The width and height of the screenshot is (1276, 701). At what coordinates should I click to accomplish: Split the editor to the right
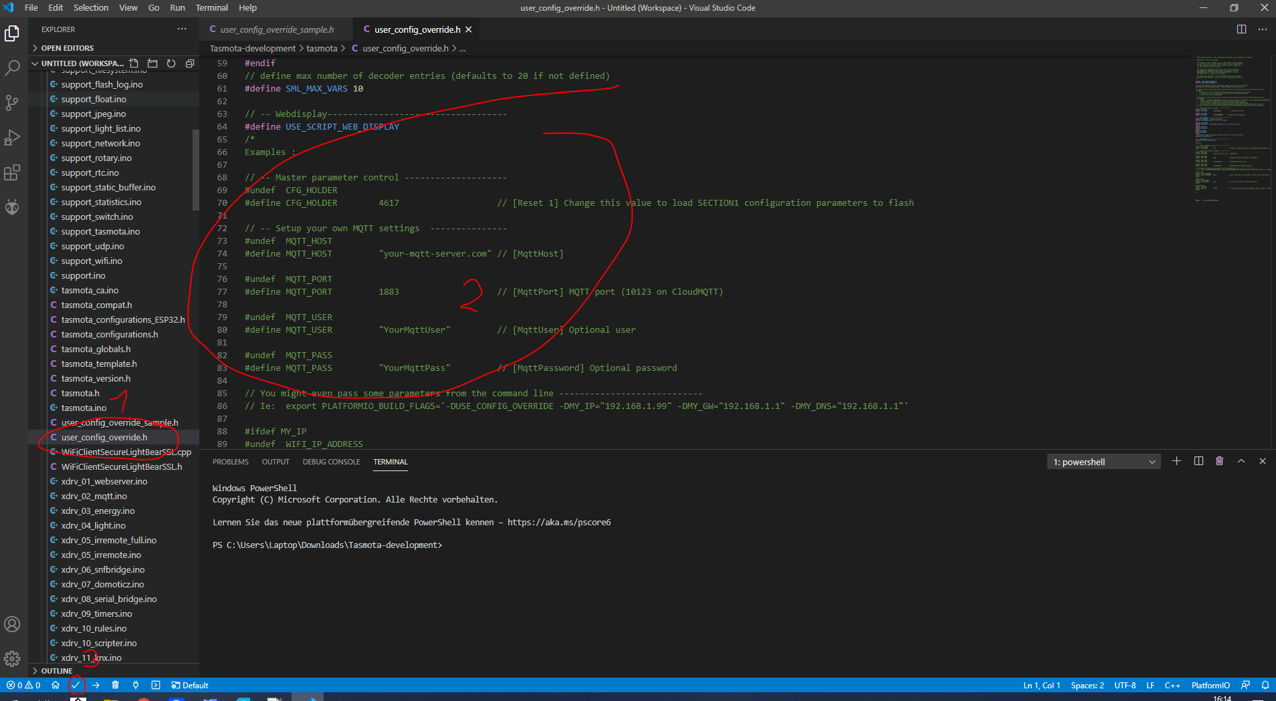1241,29
